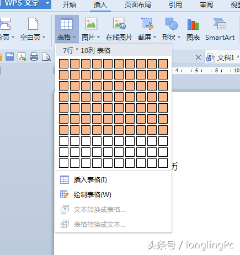The image size is (240, 255).
Task: Expand the 图片 dropdown arrow
Action: (x=98, y=38)
